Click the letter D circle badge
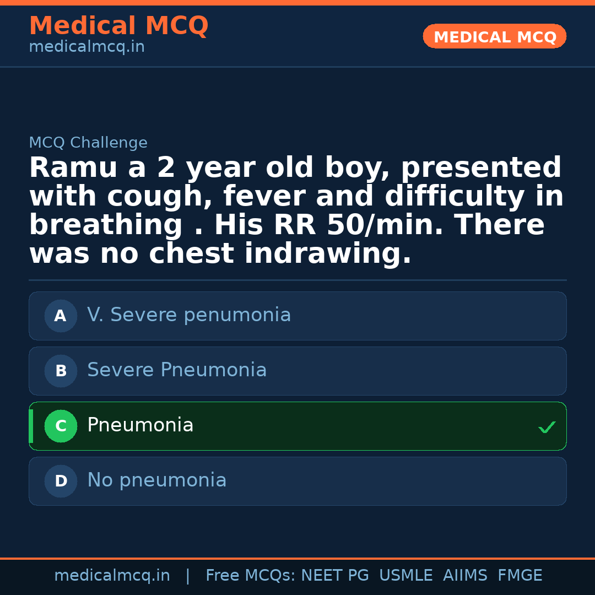 61,481
